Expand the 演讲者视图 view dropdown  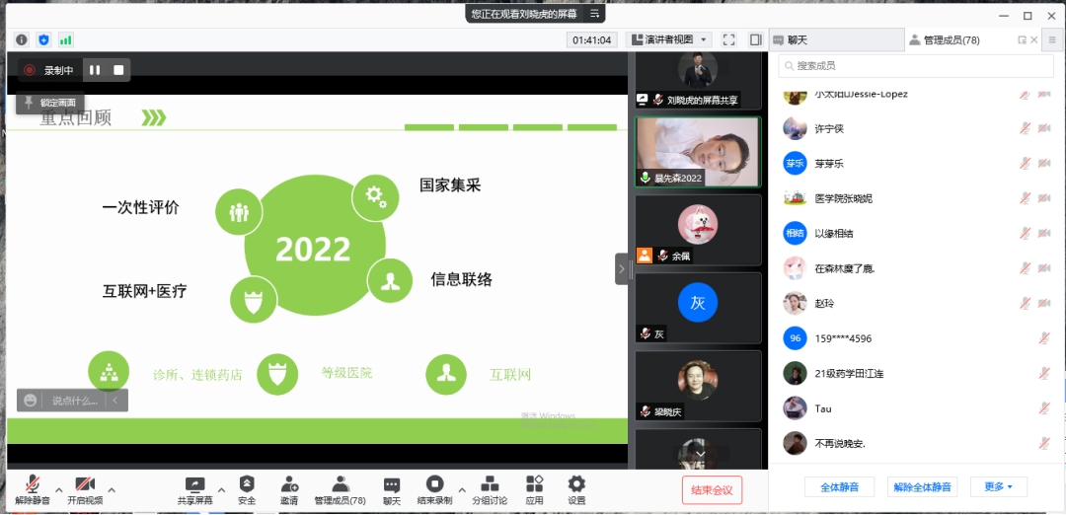[669, 40]
